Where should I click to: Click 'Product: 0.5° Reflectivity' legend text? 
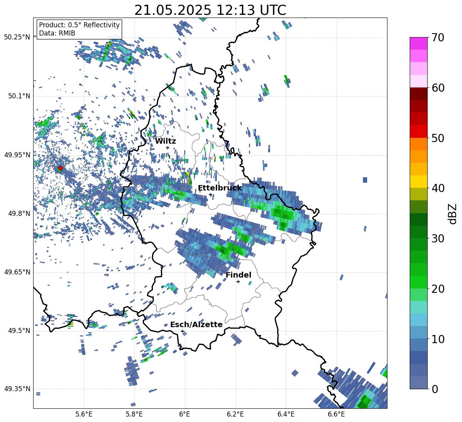[x=79, y=25]
